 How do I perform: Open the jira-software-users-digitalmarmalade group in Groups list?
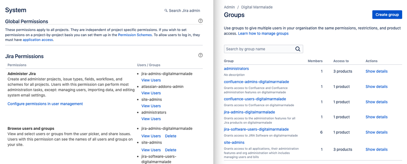click(256, 129)
